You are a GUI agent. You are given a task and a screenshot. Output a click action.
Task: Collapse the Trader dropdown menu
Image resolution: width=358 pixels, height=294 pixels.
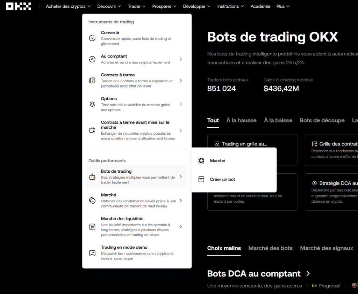click(137, 6)
